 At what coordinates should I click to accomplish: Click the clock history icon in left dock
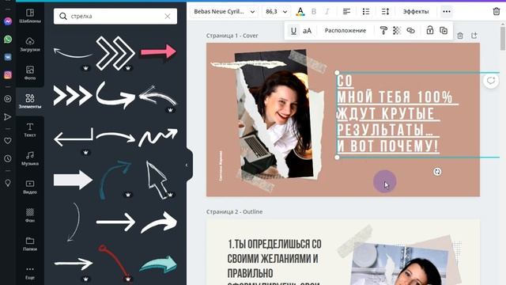[x=8, y=158]
